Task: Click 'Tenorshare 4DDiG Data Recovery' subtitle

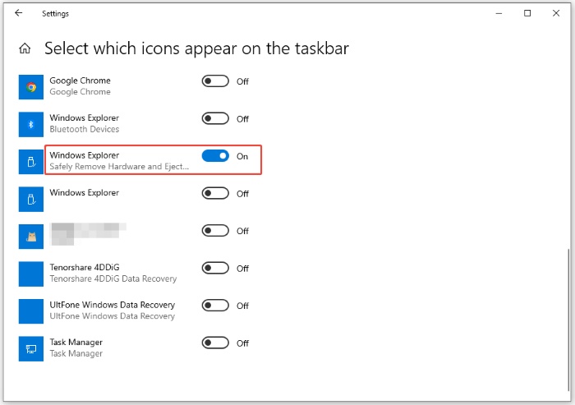Action: pos(113,278)
